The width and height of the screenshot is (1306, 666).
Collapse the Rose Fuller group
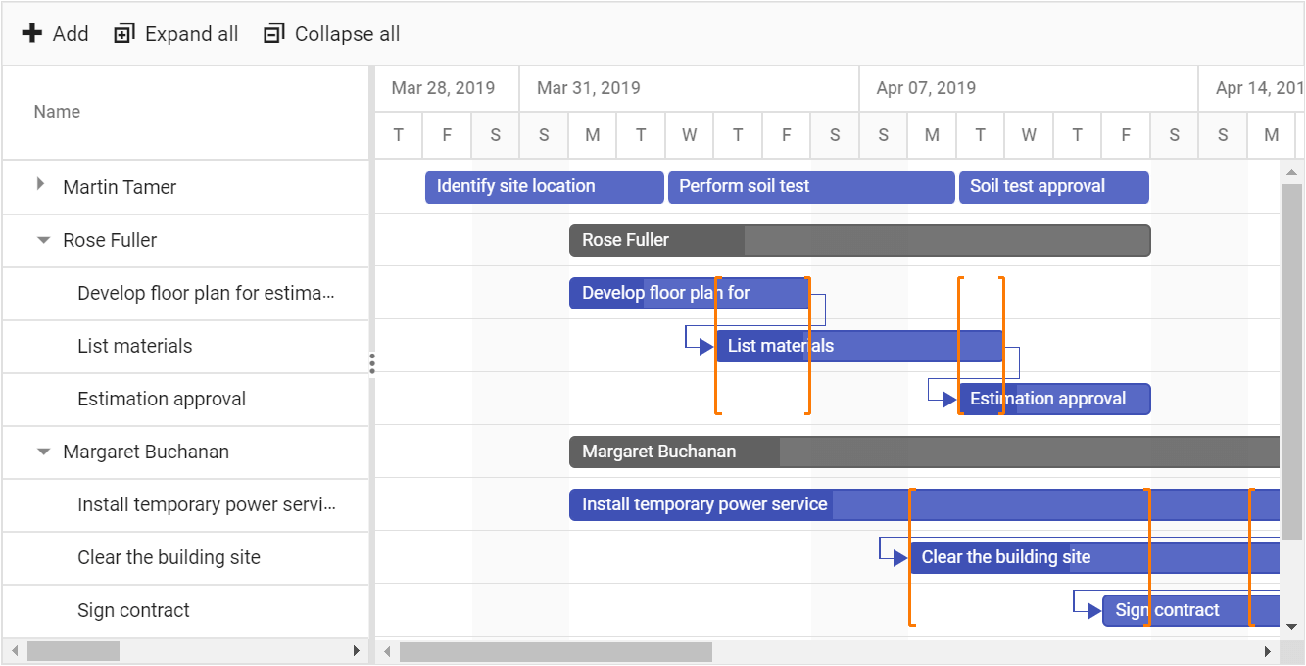[43, 240]
